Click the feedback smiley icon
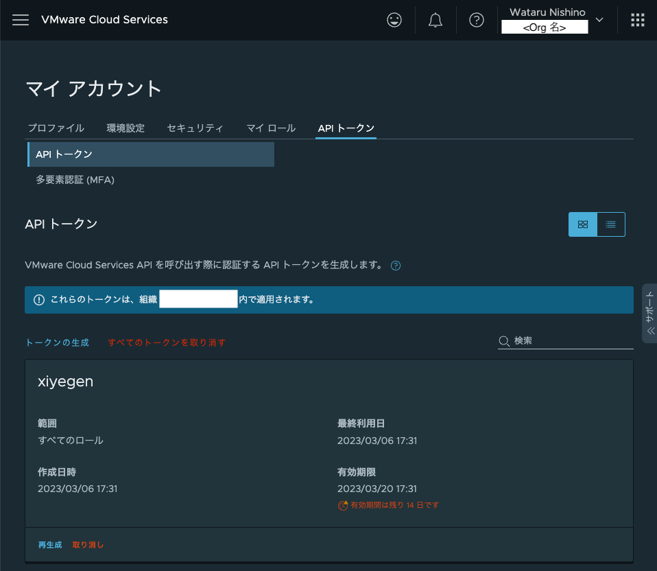The width and height of the screenshot is (657, 571). 394,19
